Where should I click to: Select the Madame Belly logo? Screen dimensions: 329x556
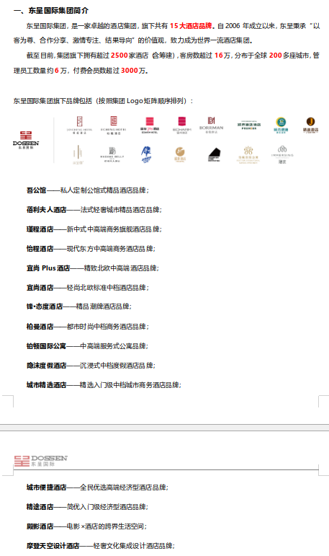(112, 154)
